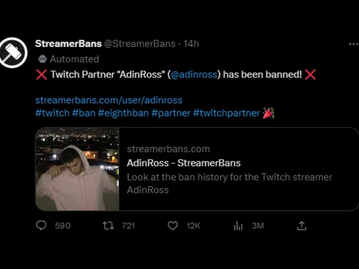
Task: Retweet the AdinRoss ban post
Action: [108, 225]
